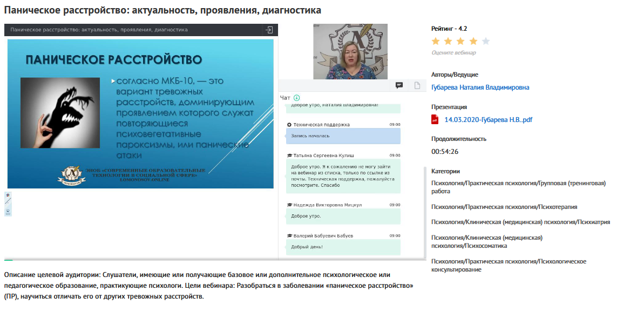Open category Групповая (тренинговая) работа
The width and height of the screenshot is (630, 311).
tap(518, 187)
